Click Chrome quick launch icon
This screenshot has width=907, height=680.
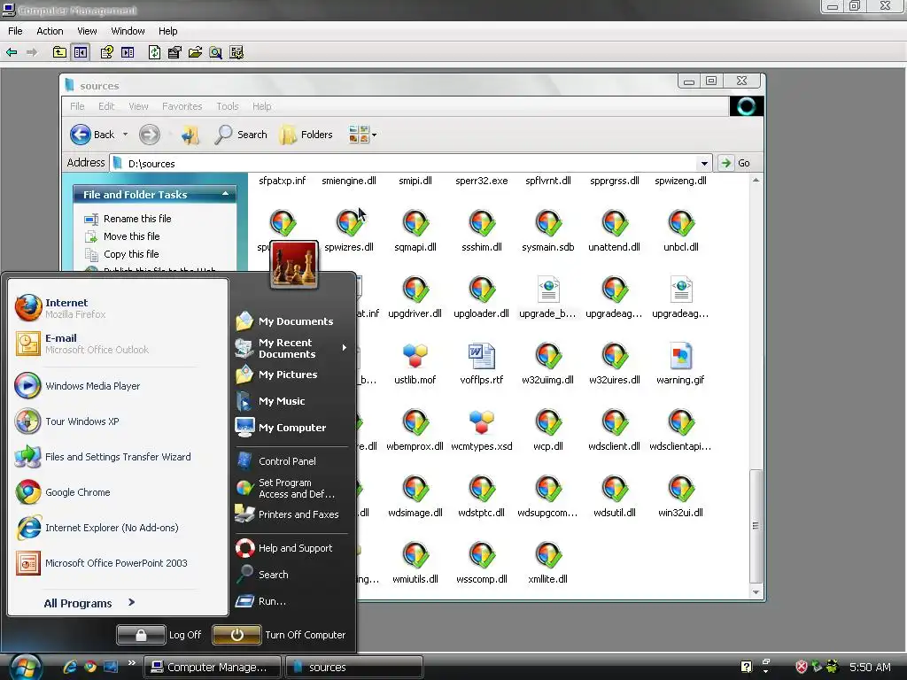pyautogui.click(x=90, y=667)
